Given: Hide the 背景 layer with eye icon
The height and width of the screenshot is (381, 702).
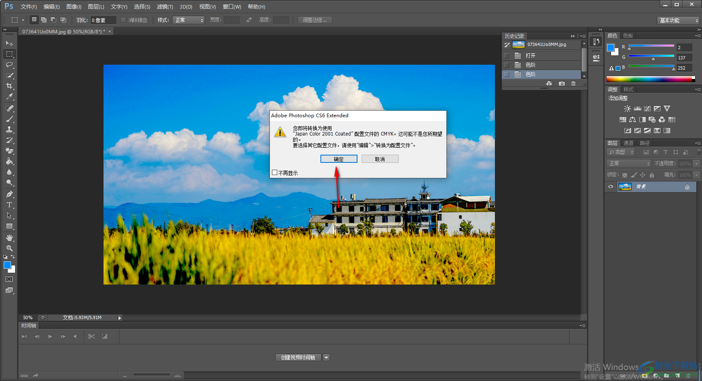Looking at the screenshot, I should coord(611,187).
